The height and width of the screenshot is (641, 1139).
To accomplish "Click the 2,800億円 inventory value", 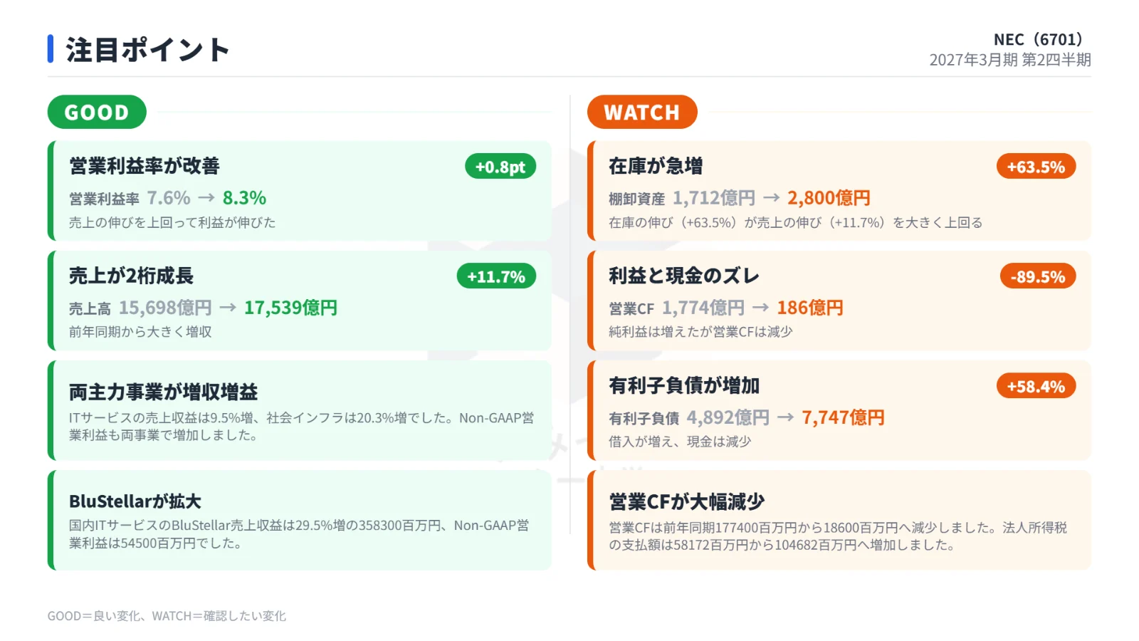I will 829,198.
